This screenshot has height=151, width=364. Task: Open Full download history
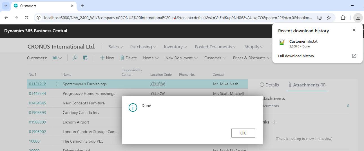[x=296, y=56]
